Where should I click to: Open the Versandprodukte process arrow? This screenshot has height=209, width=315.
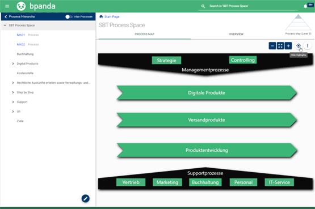(207, 120)
